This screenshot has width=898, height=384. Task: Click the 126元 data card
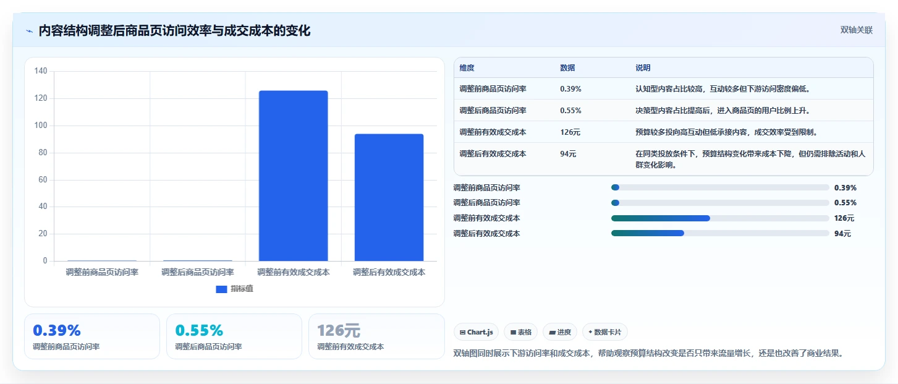(x=376, y=336)
